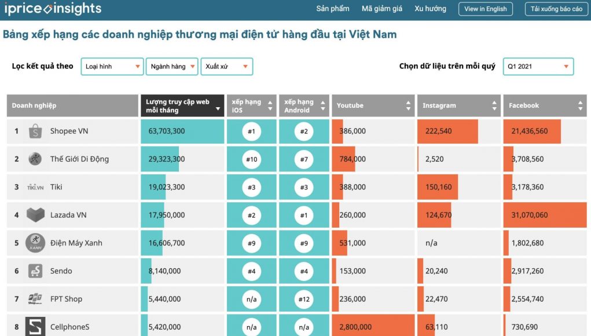Click the CellphoneS logo icon

tap(35, 326)
